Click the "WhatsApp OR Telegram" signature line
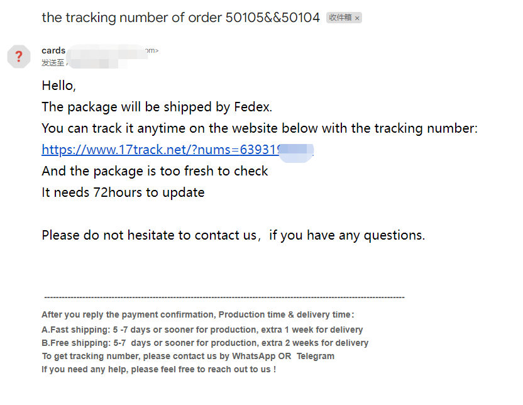 click(188, 356)
